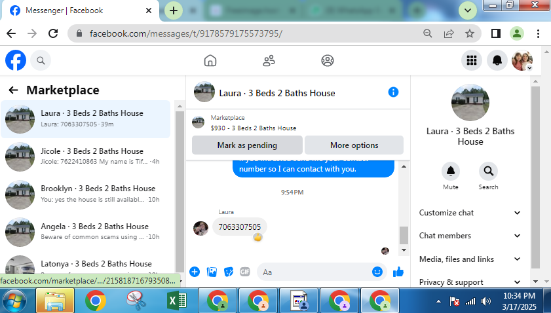Open the Groups icon in top navigation
551x313 pixels.
[328, 61]
